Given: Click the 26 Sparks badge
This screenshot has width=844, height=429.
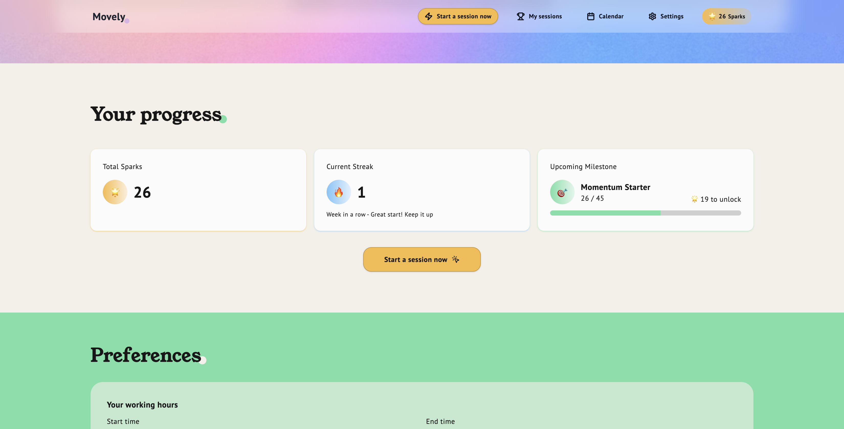Looking at the screenshot, I should tap(726, 16).
